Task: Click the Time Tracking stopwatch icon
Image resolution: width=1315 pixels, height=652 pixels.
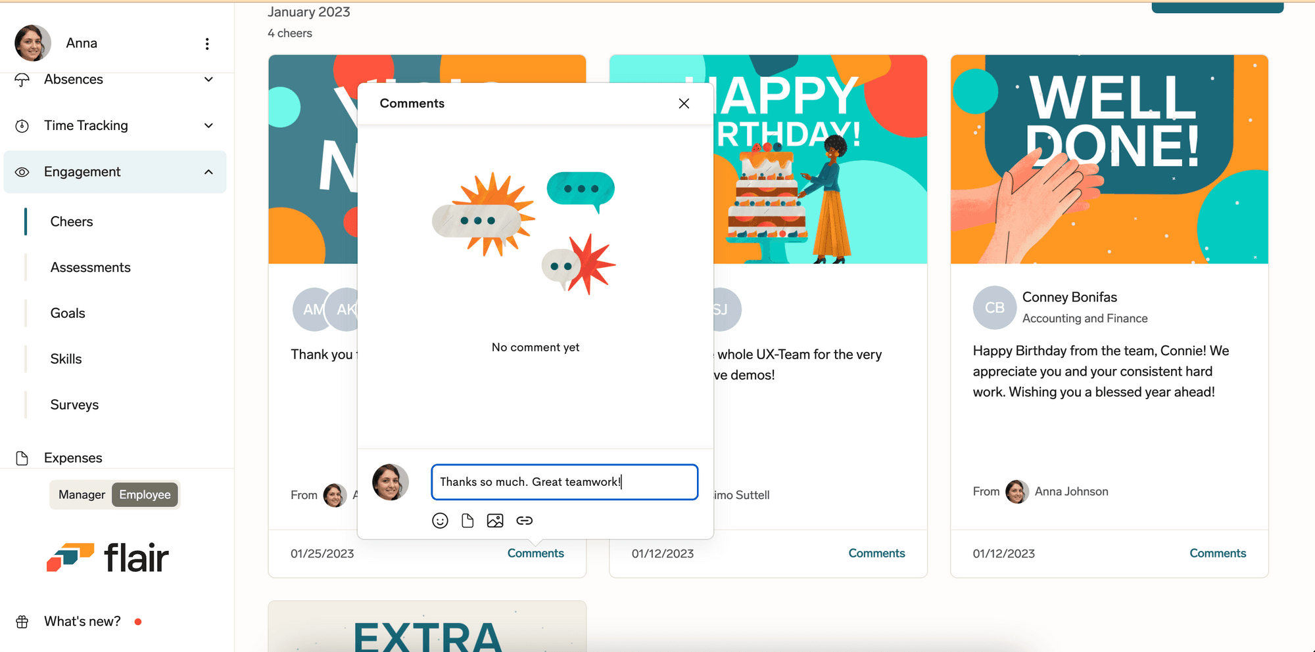Action: point(22,125)
